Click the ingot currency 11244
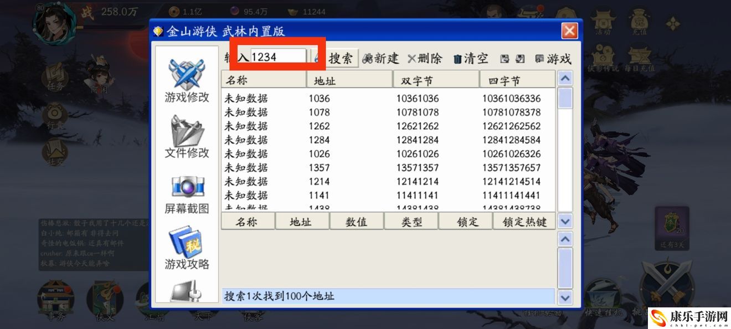731x329 pixels. click(x=307, y=11)
